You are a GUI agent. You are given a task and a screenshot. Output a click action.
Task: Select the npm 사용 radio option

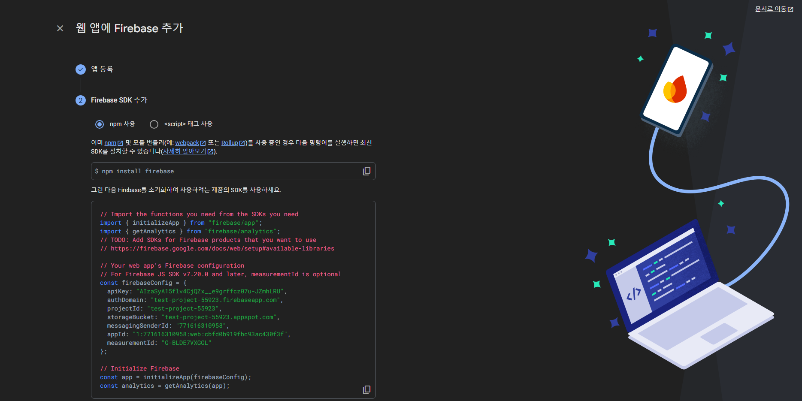pyautogui.click(x=100, y=124)
